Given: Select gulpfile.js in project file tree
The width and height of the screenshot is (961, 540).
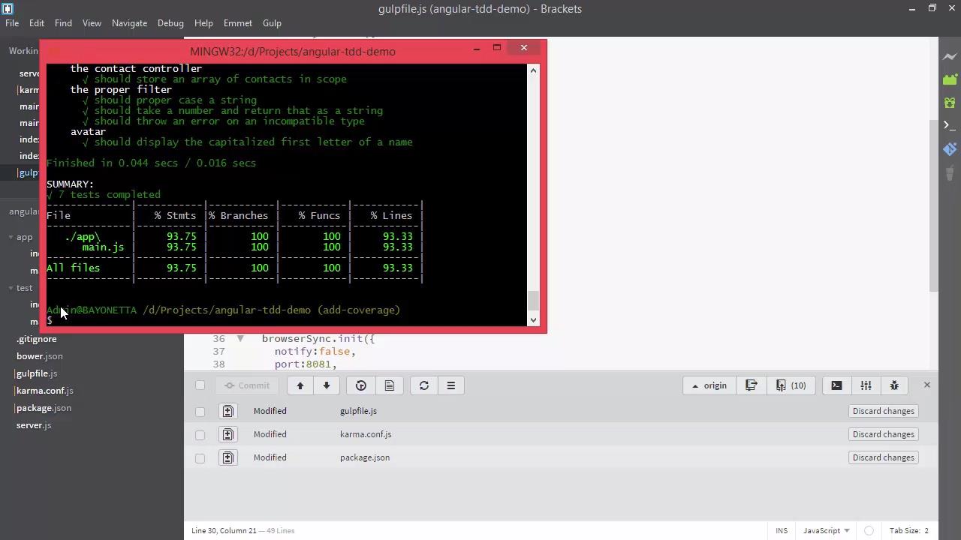Looking at the screenshot, I should (37, 373).
